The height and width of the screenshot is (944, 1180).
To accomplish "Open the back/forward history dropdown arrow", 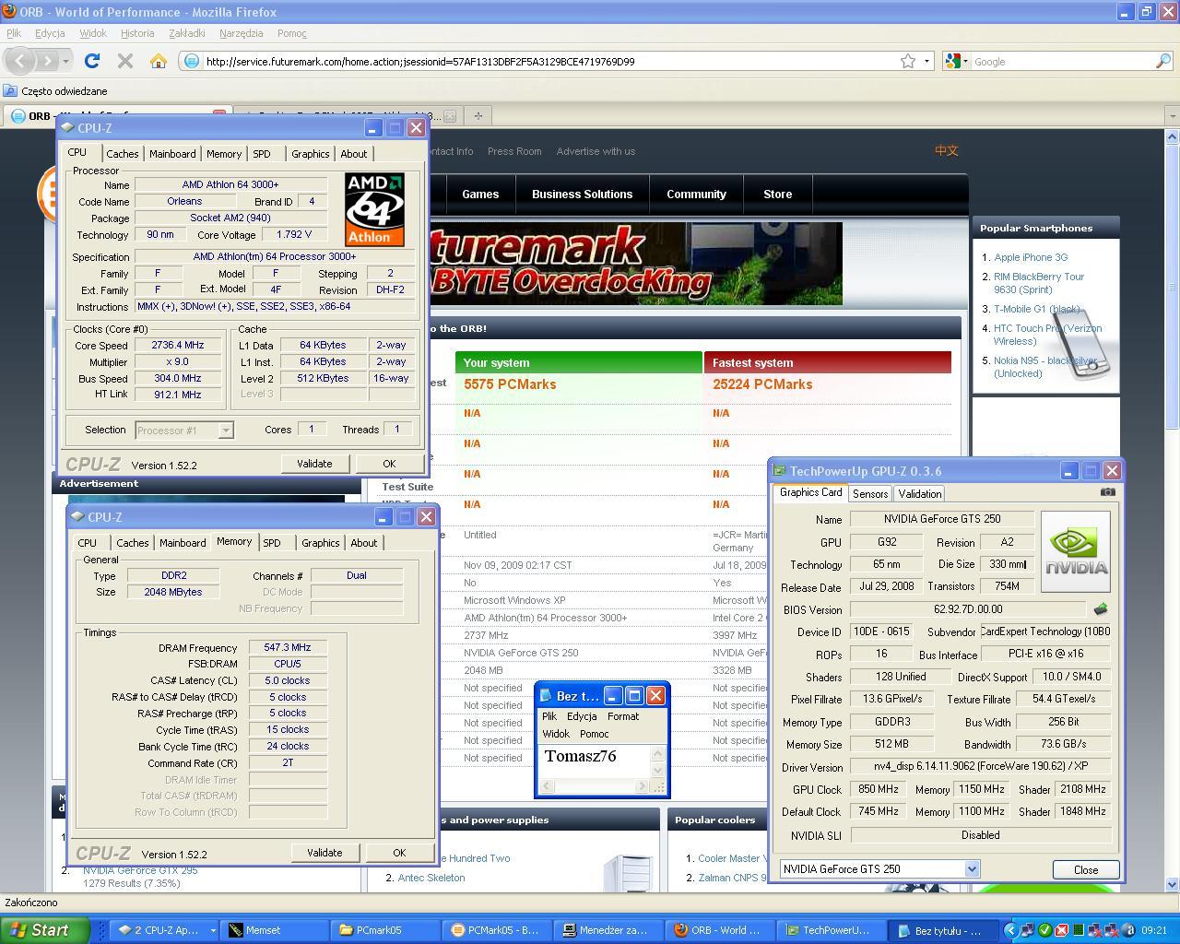I will (66, 61).
